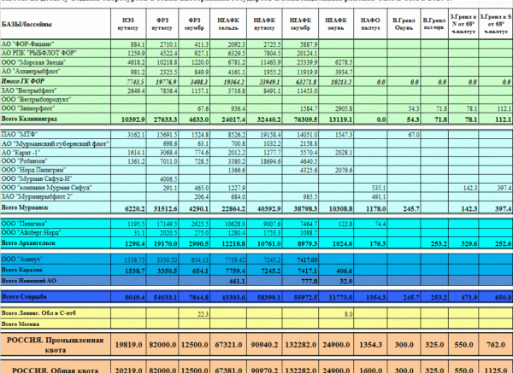
Task: Select the cell showing 491.1
Action: [370, 196]
